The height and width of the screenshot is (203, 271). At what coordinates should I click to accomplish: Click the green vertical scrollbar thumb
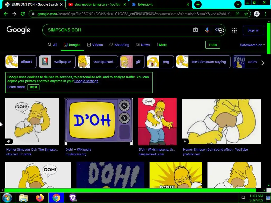tap(269, 38)
